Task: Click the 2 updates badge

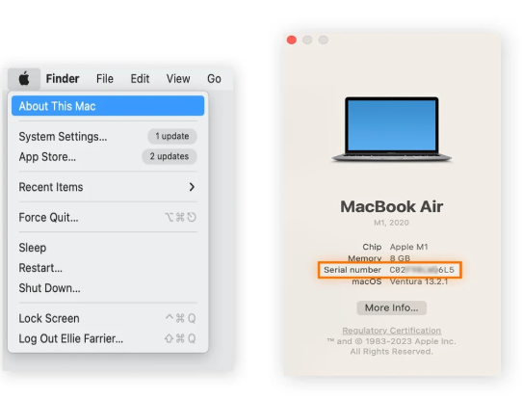Action: coord(170,156)
